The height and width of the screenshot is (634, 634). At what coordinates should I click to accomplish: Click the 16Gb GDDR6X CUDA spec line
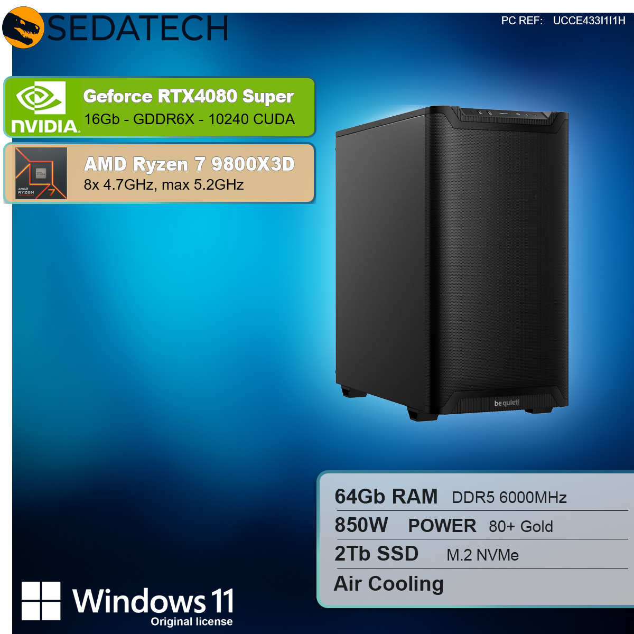point(189,119)
